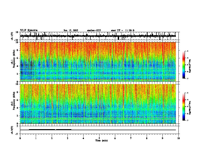Screen dimensions: 201x155
Task: Click the "0" tick on time axis
Action: (20, 138)
